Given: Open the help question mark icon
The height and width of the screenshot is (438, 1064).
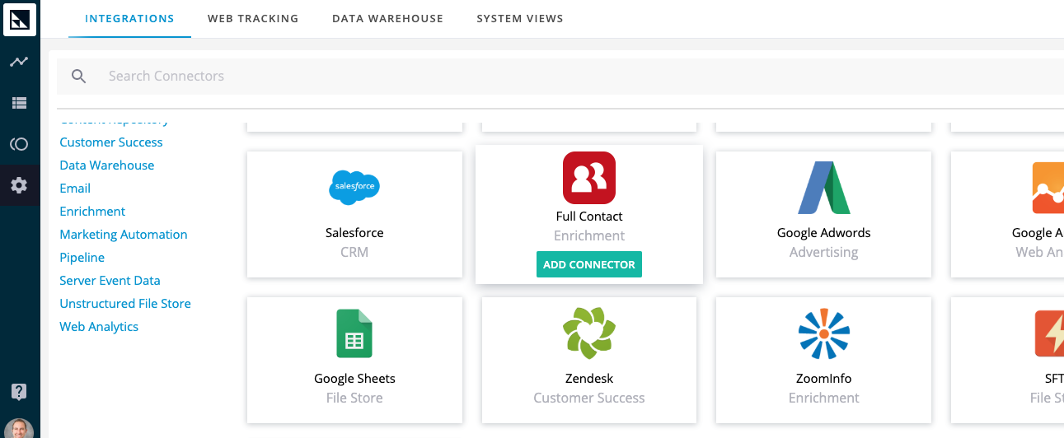Looking at the screenshot, I should coord(19,391).
